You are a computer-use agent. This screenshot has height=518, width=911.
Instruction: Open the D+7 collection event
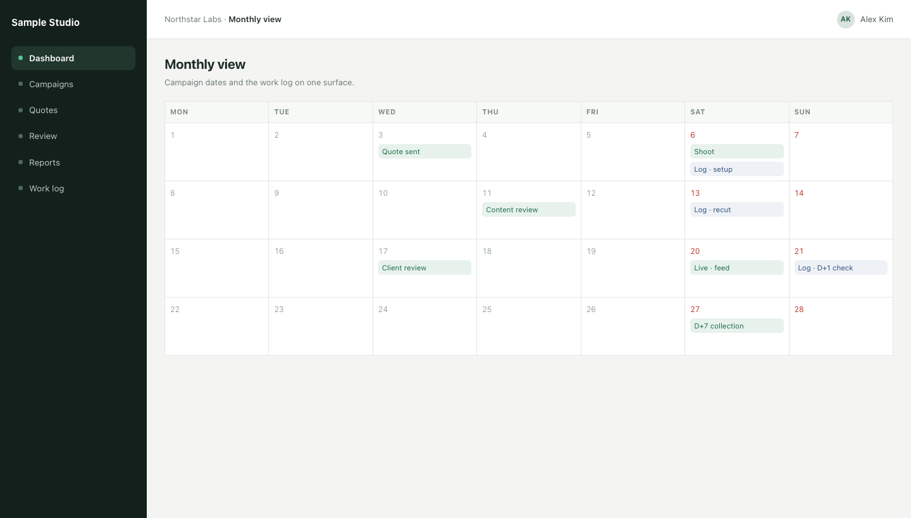coord(737,326)
